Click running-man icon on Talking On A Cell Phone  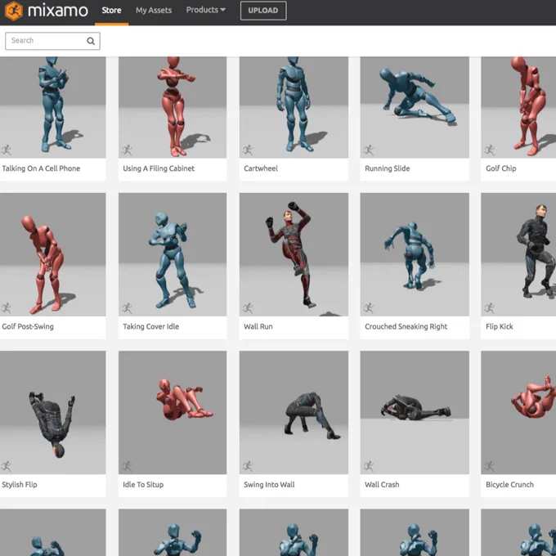6,150
